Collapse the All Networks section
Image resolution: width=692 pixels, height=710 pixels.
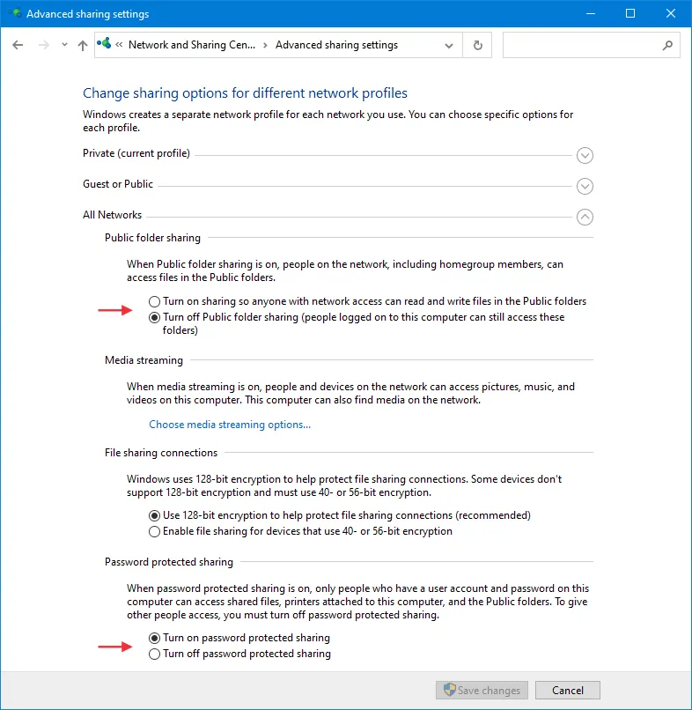click(585, 217)
